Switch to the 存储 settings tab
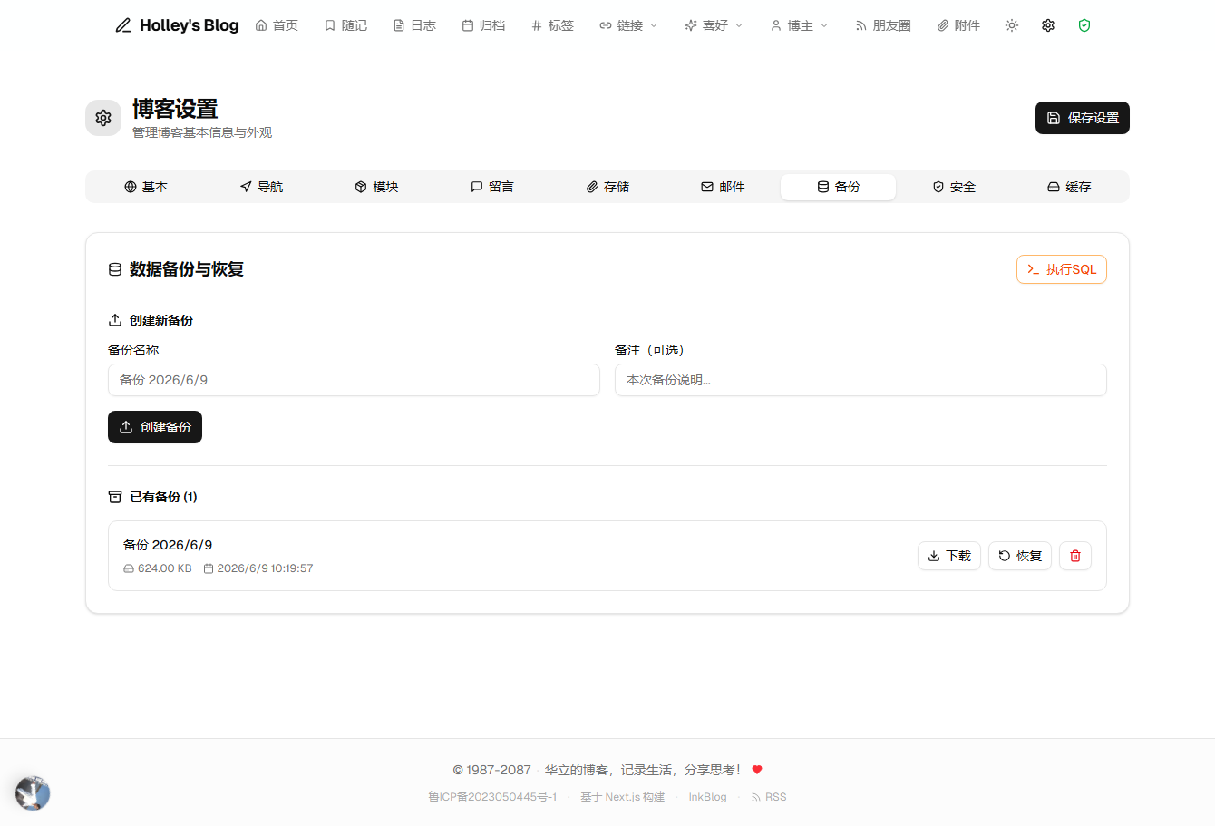The image size is (1215, 826). [x=607, y=187]
